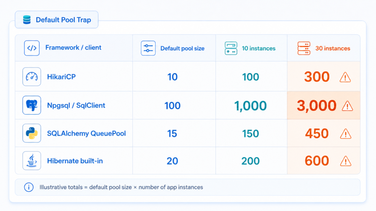Image resolution: width=376 pixels, height=211 pixels.
Task: Click the PostgreSQL elephant icon for Npgsql
Action: (x=32, y=105)
